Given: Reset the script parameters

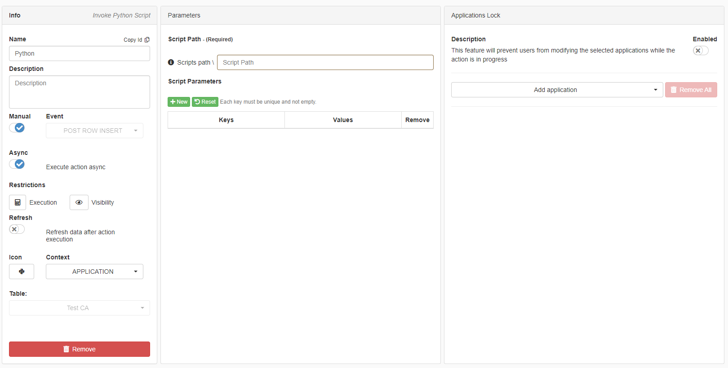Looking at the screenshot, I should pyautogui.click(x=205, y=102).
